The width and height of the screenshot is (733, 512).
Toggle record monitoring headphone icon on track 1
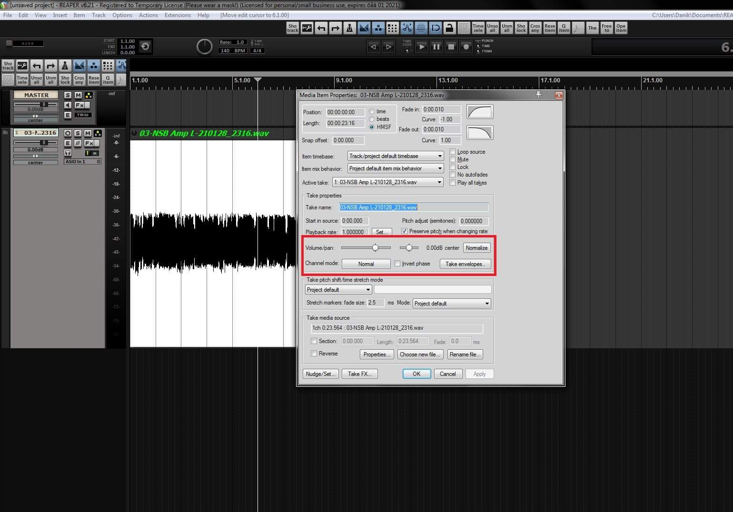(x=68, y=153)
